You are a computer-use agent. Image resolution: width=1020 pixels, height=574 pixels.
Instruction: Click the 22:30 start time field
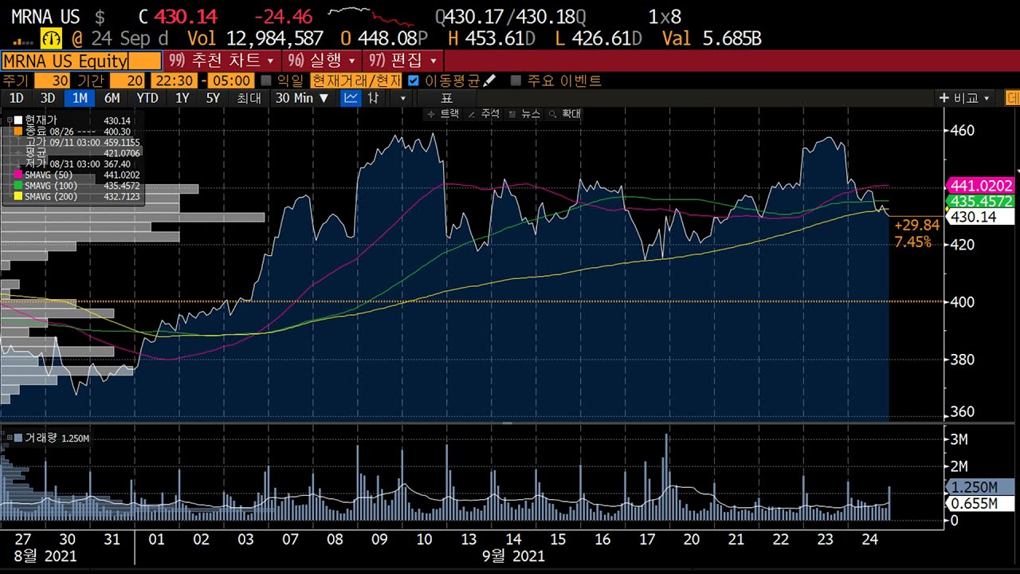[174, 81]
